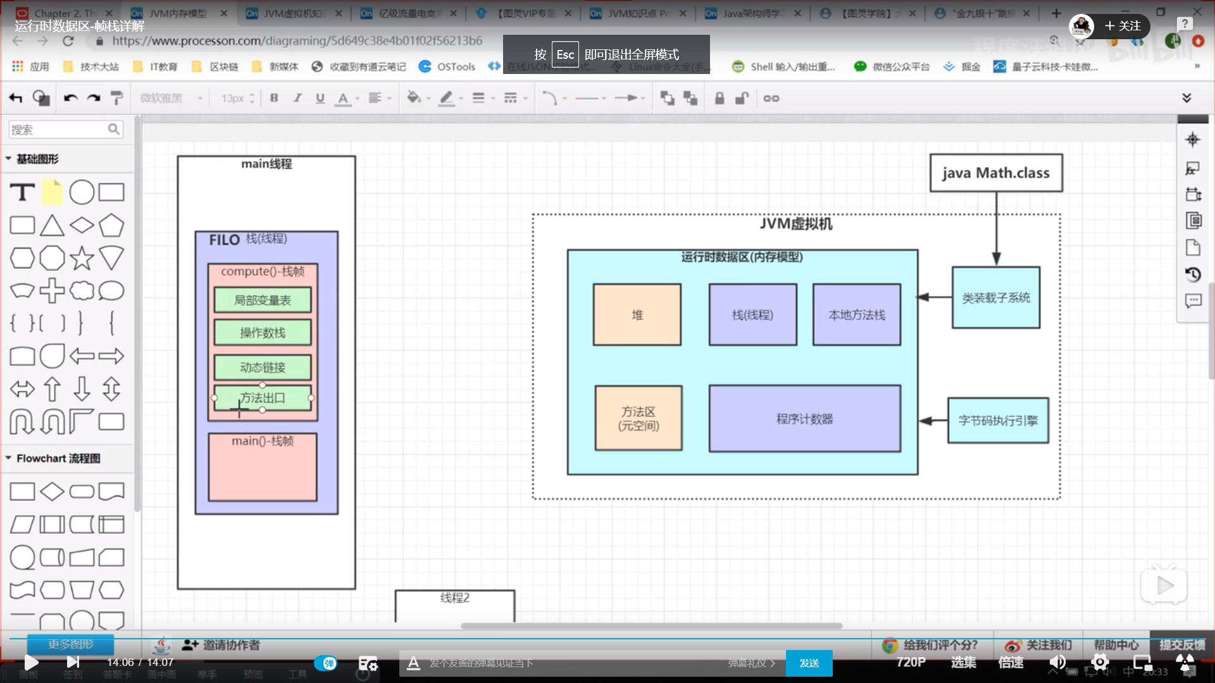Click the redo icon in editor toolbar
The image size is (1215, 683).
(94, 98)
